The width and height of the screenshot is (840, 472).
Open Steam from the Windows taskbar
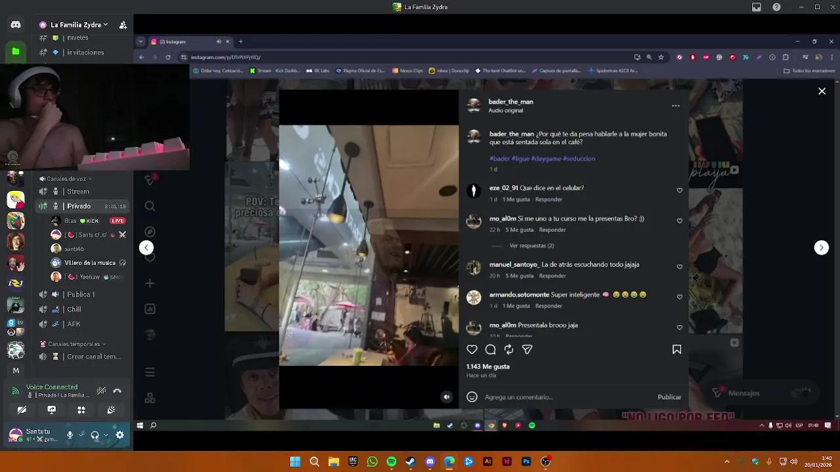[411, 462]
